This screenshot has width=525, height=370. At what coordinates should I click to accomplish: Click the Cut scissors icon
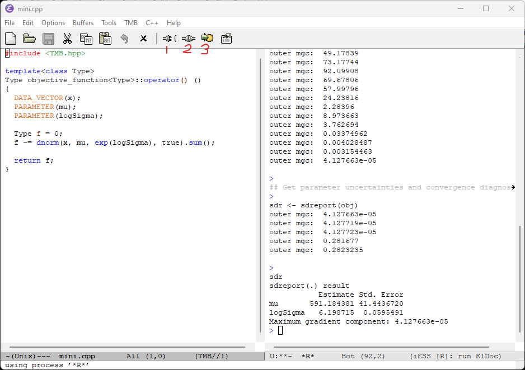[67, 39]
